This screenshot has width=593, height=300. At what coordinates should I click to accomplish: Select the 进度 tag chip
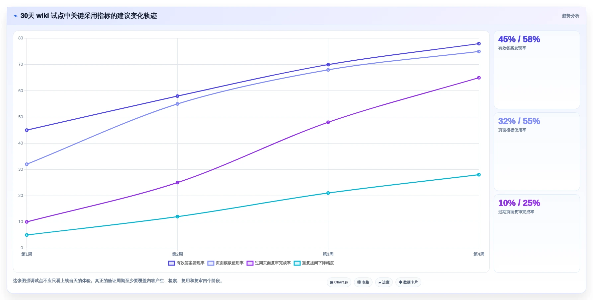384,282
